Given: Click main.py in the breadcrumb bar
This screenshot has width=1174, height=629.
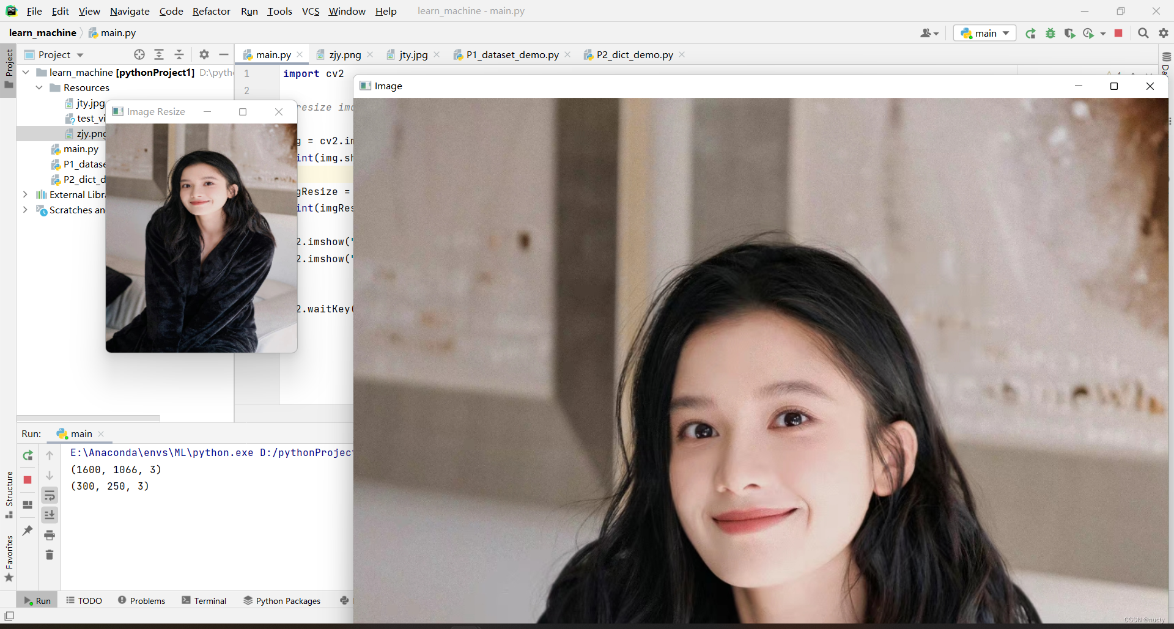Looking at the screenshot, I should [112, 33].
